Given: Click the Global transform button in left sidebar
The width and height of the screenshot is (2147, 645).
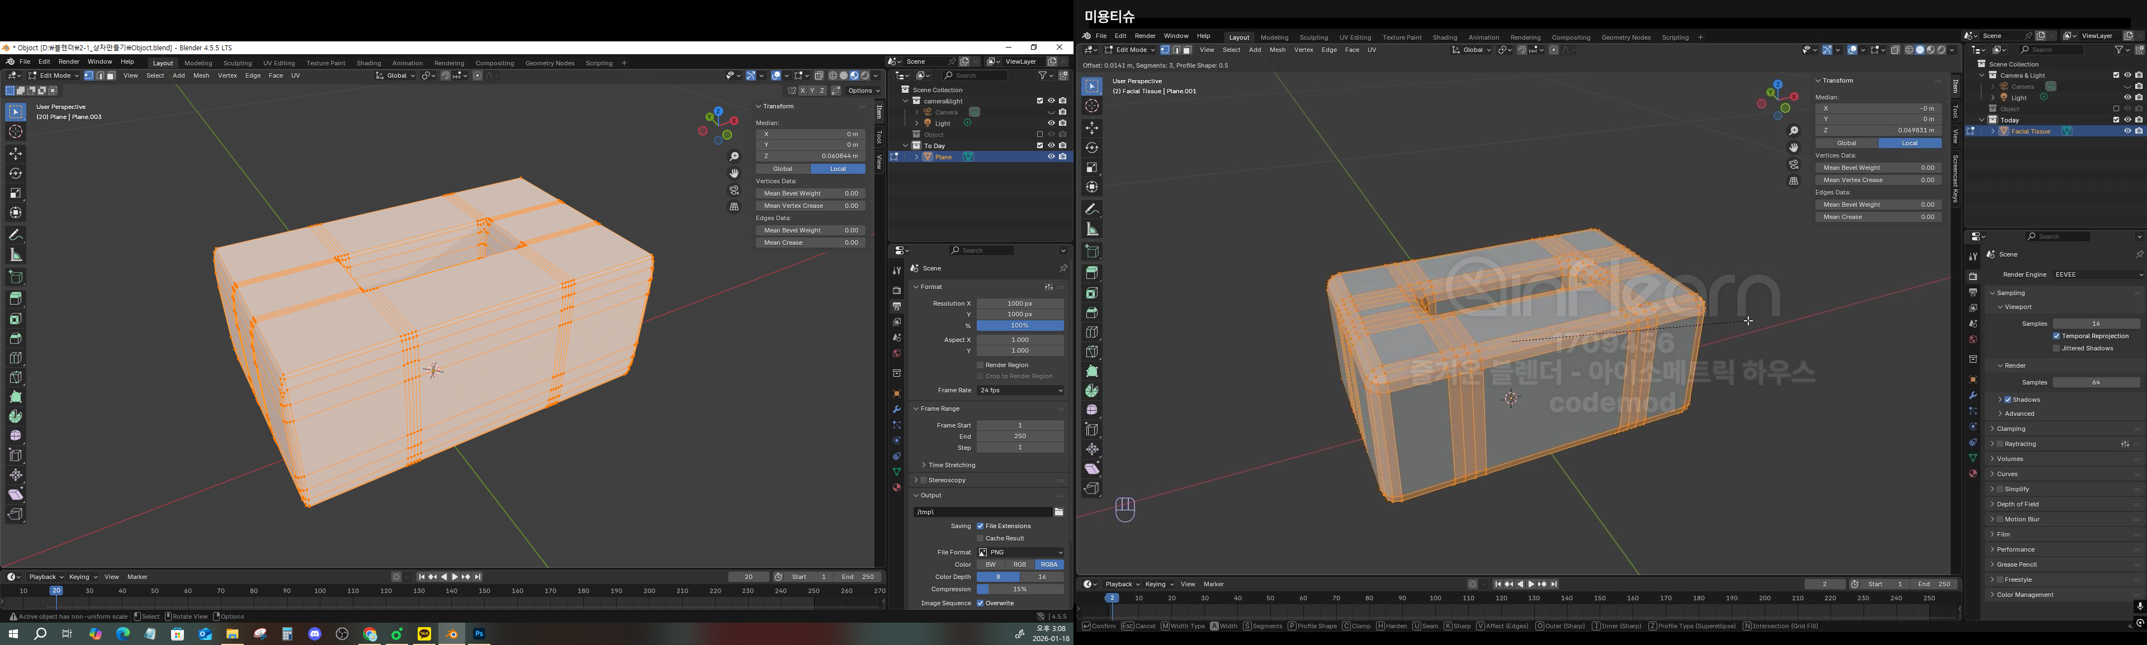Looking at the screenshot, I should (782, 169).
